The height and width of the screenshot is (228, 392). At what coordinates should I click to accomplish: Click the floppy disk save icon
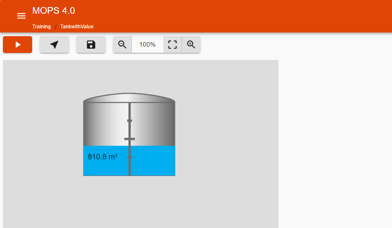(x=91, y=45)
